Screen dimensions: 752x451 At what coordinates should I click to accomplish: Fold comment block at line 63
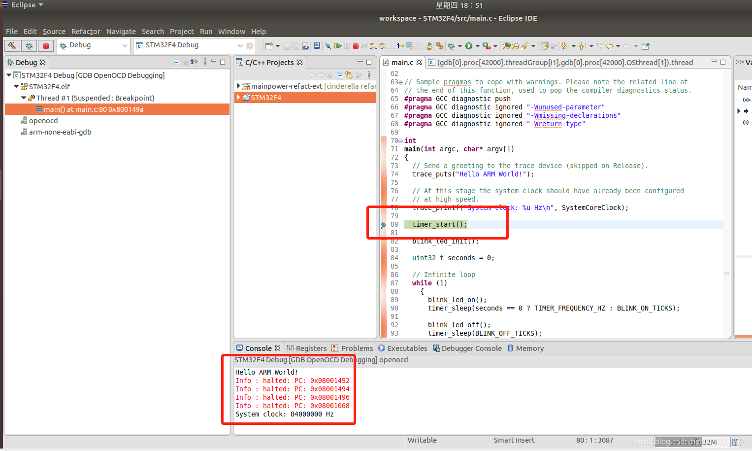pyautogui.click(x=400, y=82)
